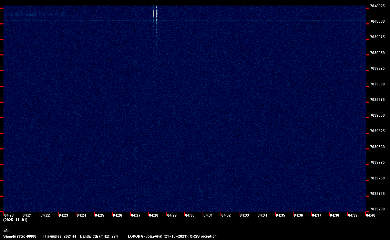Click the 7039725 frequency label
Image resolution: width=390 pixels, height=240 pixels.
pyautogui.click(x=377, y=194)
